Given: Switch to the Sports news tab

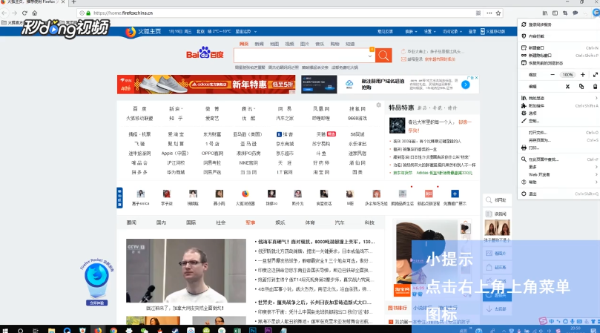Looking at the screenshot, I should (x=310, y=222).
